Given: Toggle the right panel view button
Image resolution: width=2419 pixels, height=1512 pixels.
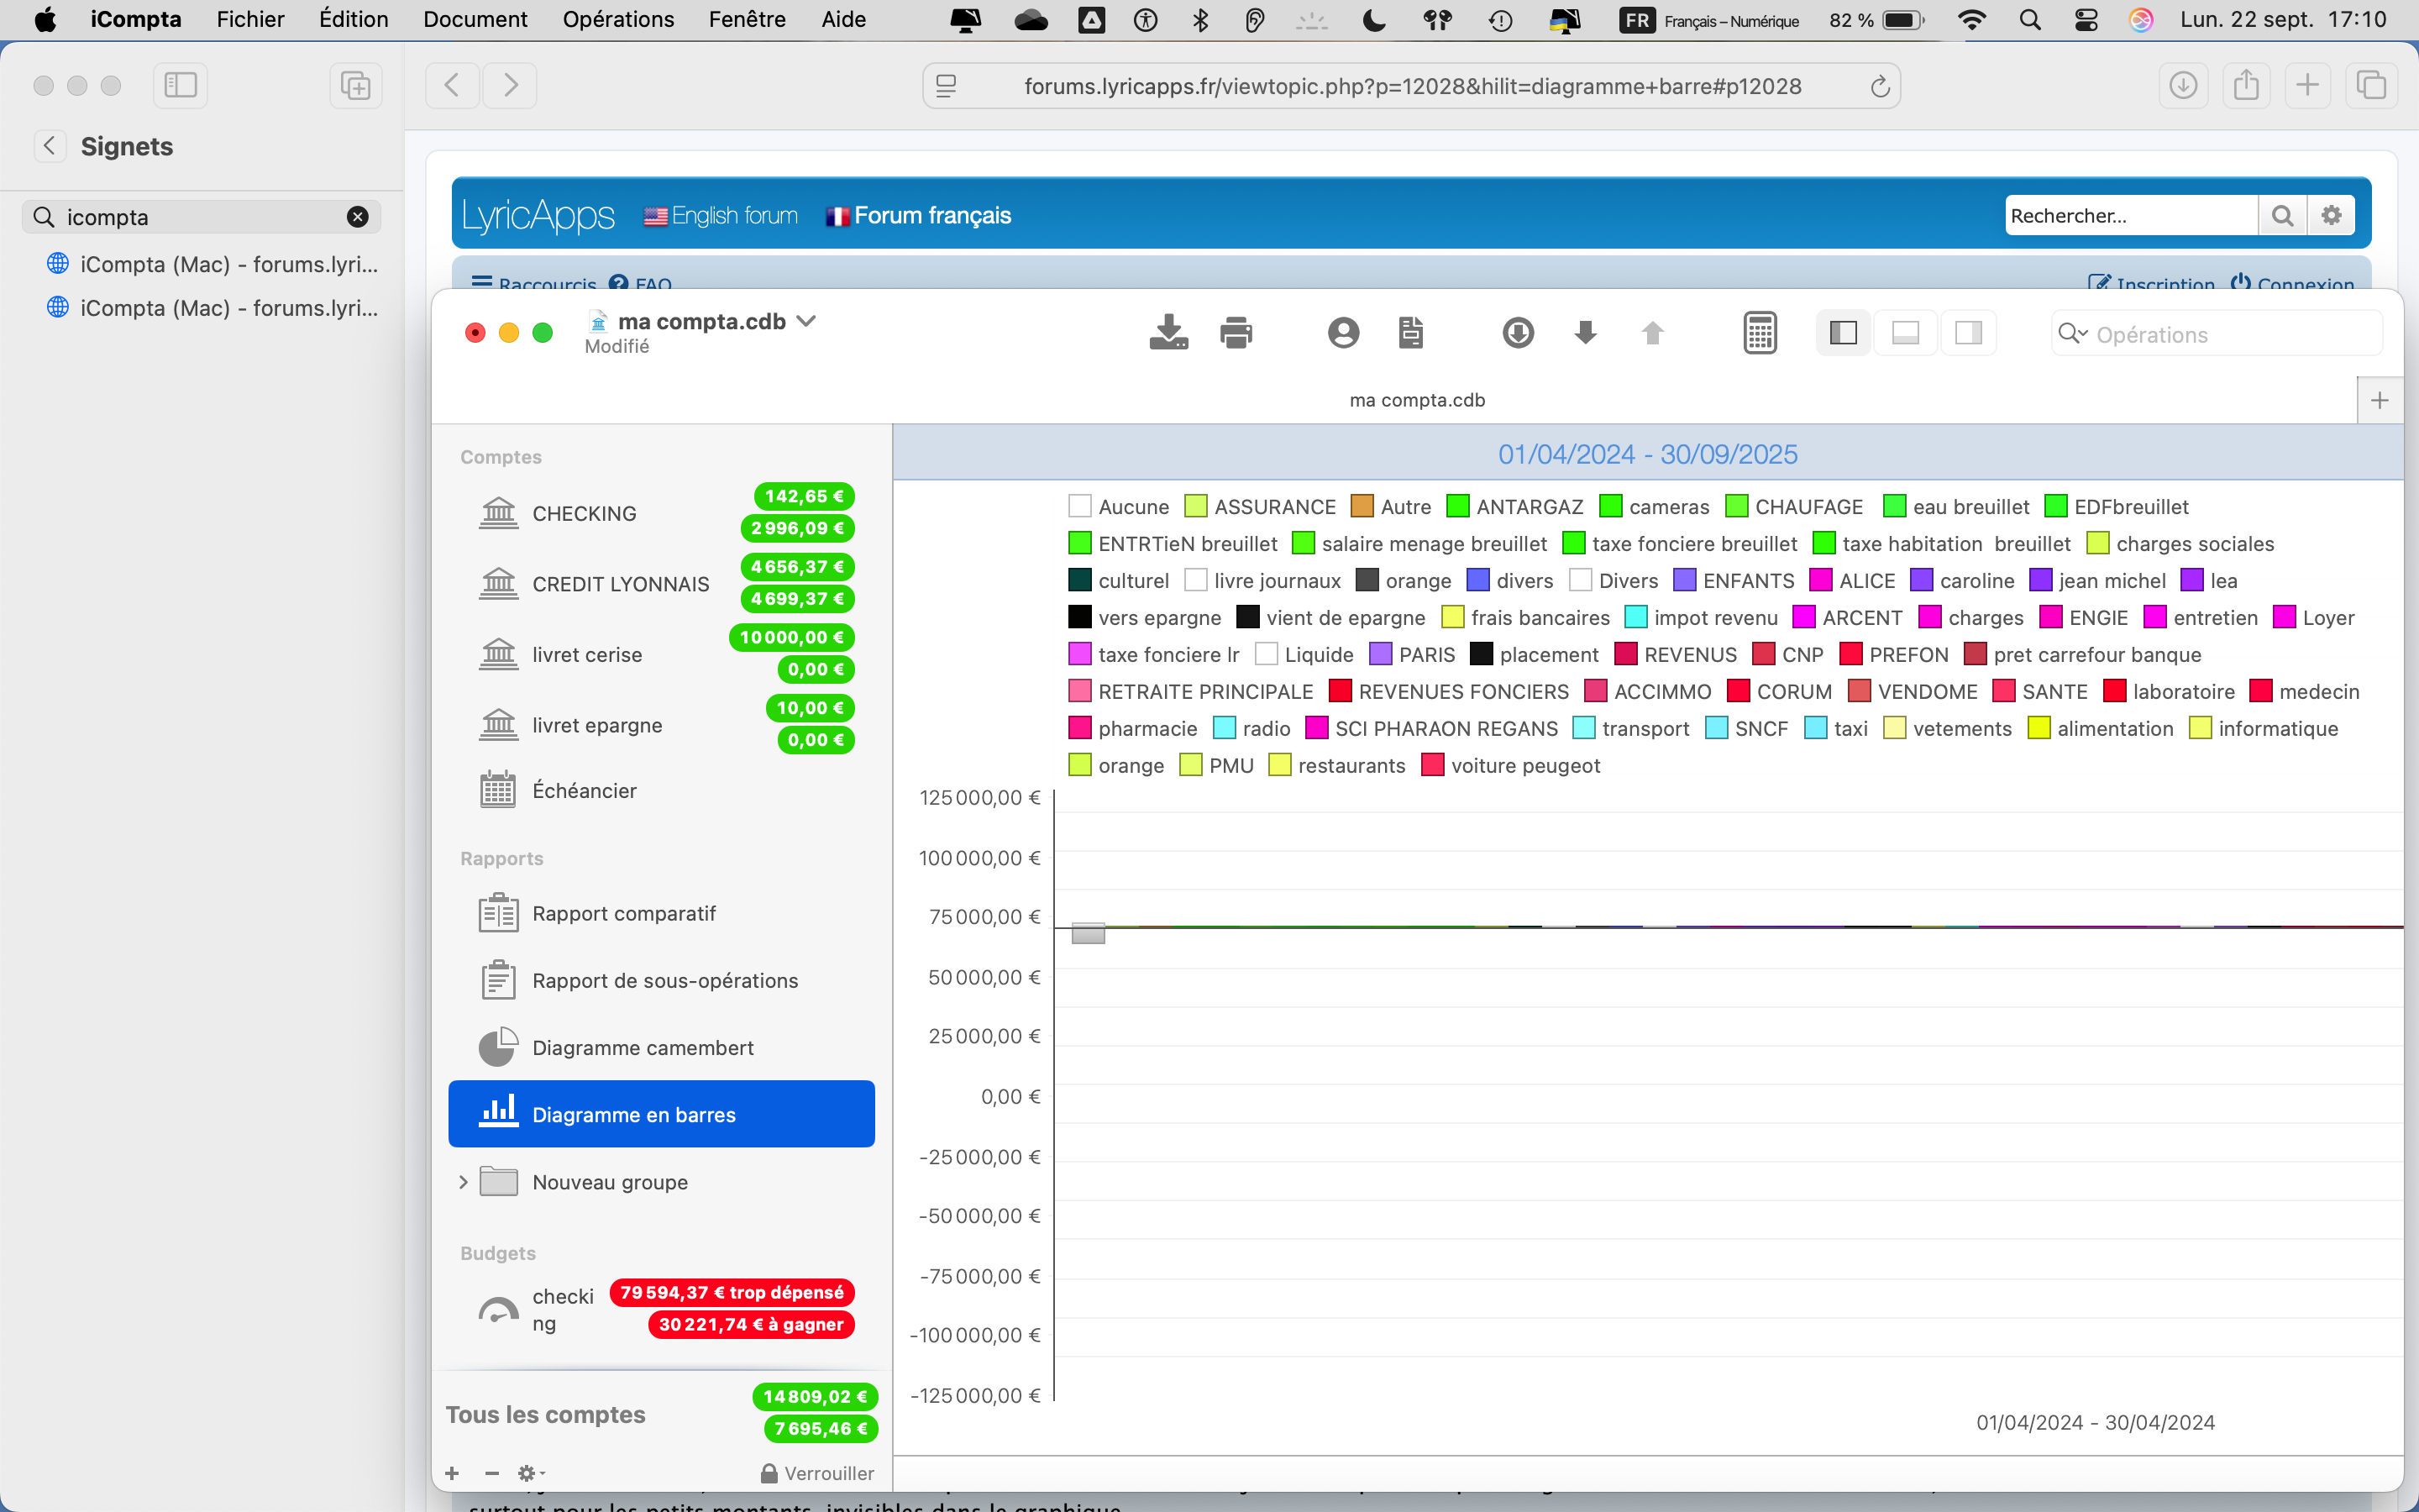Looking at the screenshot, I should pos(1968,333).
